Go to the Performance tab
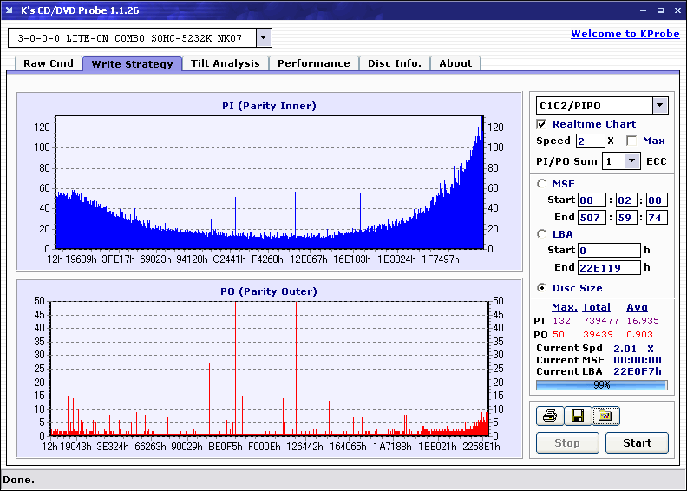Screen dimensions: 687x491 [x=314, y=63]
